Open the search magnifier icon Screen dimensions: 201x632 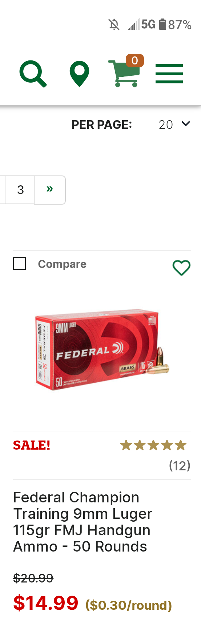point(33,74)
